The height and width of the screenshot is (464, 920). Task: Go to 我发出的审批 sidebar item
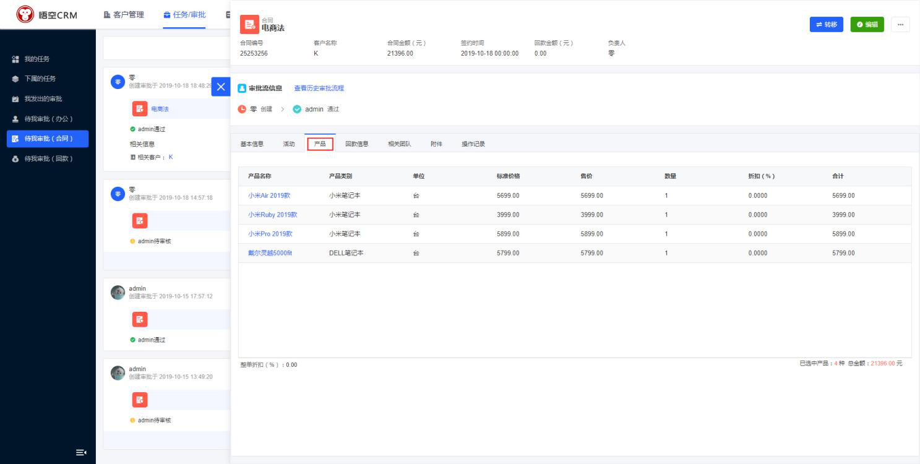pyautogui.click(x=43, y=99)
